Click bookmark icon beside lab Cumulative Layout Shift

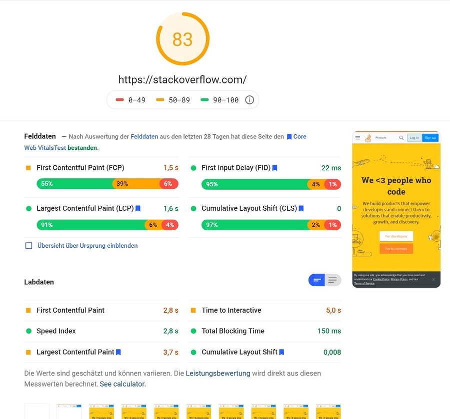[x=281, y=352]
